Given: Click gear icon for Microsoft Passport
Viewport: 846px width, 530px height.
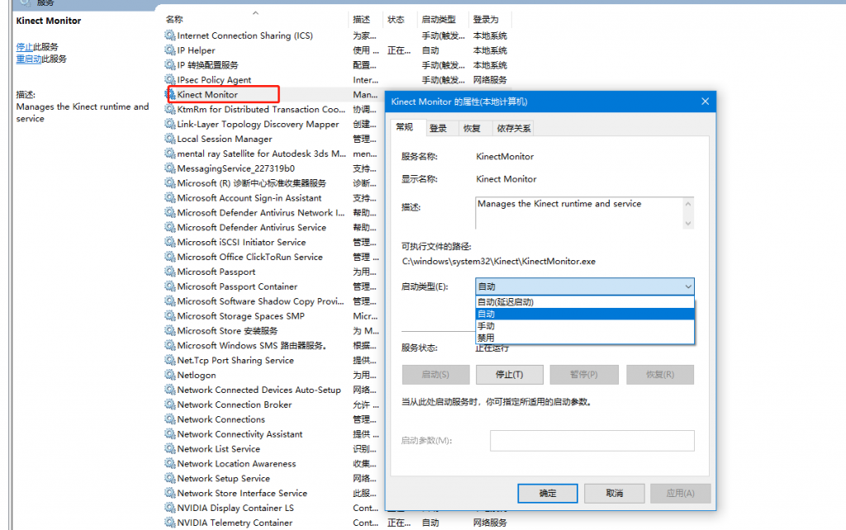Looking at the screenshot, I should (x=170, y=272).
